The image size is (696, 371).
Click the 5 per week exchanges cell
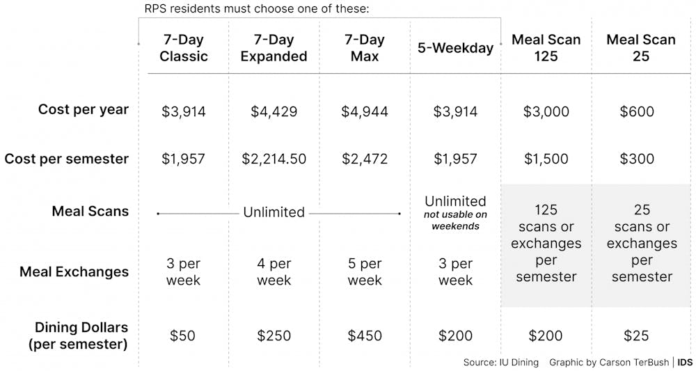pos(365,272)
